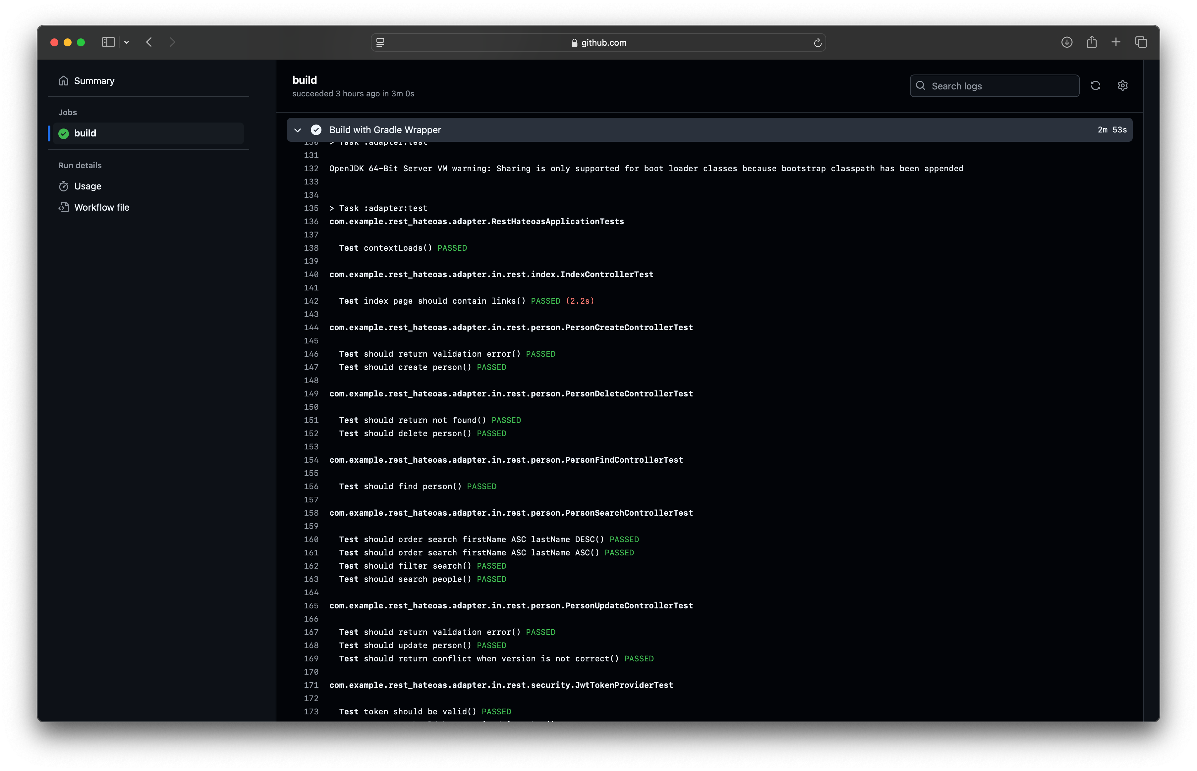The height and width of the screenshot is (771, 1197).
Task: Click the green success check beside build job
Action: [x=64, y=133]
